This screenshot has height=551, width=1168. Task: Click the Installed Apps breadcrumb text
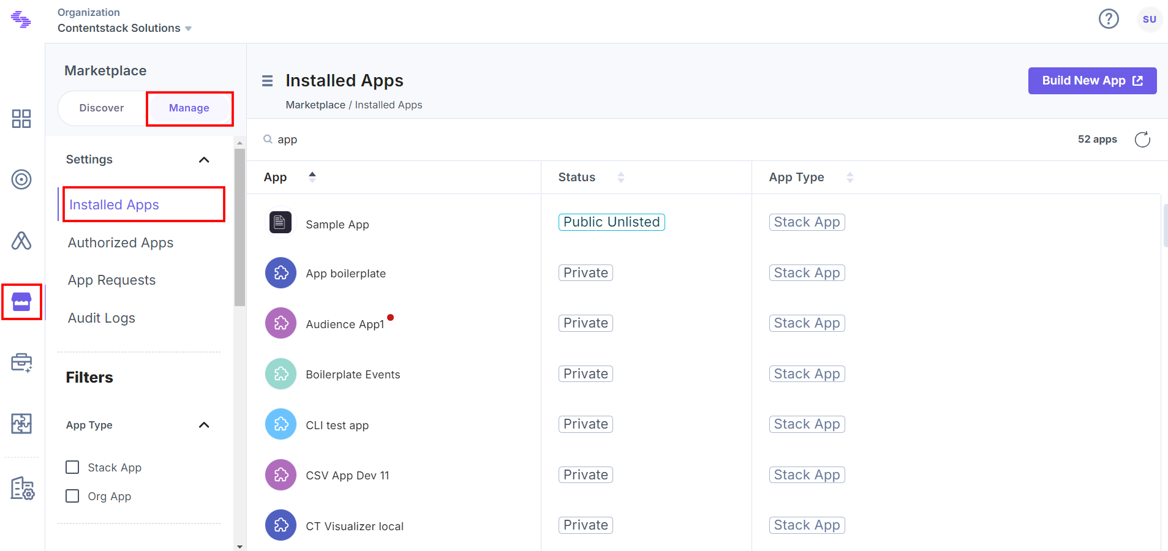pos(389,105)
